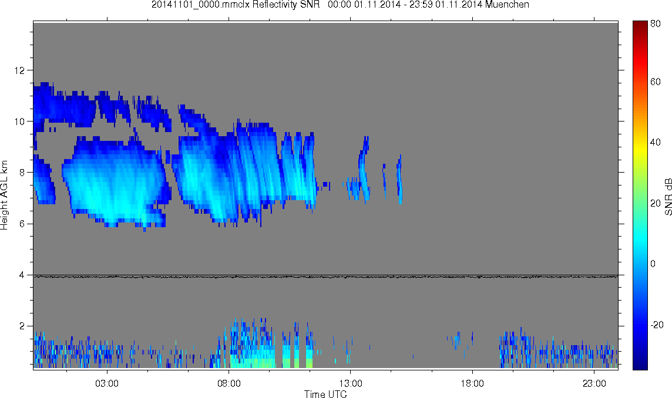Image resolution: width=672 pixels, height=398 pixels.
Task: Click the height label '2'
Action: click(22, 326)
